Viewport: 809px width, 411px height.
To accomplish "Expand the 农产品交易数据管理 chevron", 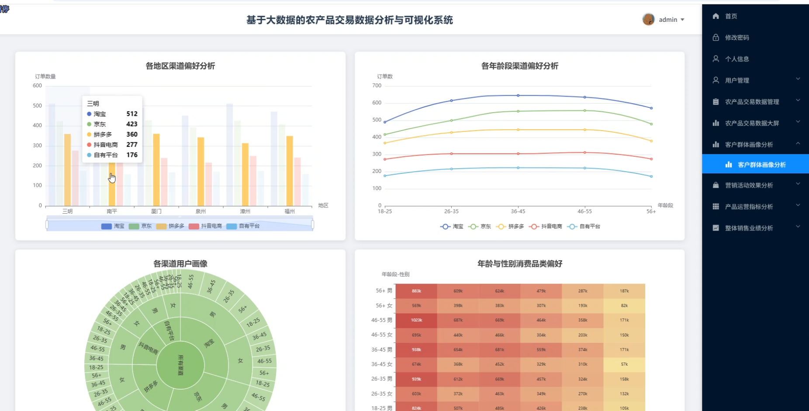I will click(x=798, y=100).
